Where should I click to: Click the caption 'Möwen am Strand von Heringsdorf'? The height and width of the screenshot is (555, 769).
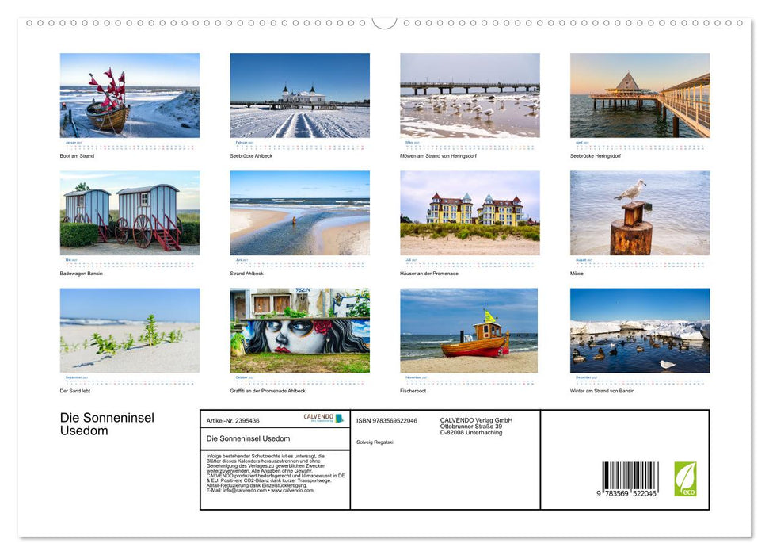coord(438,155)
